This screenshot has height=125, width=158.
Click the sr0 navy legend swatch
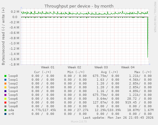(5, 114)
